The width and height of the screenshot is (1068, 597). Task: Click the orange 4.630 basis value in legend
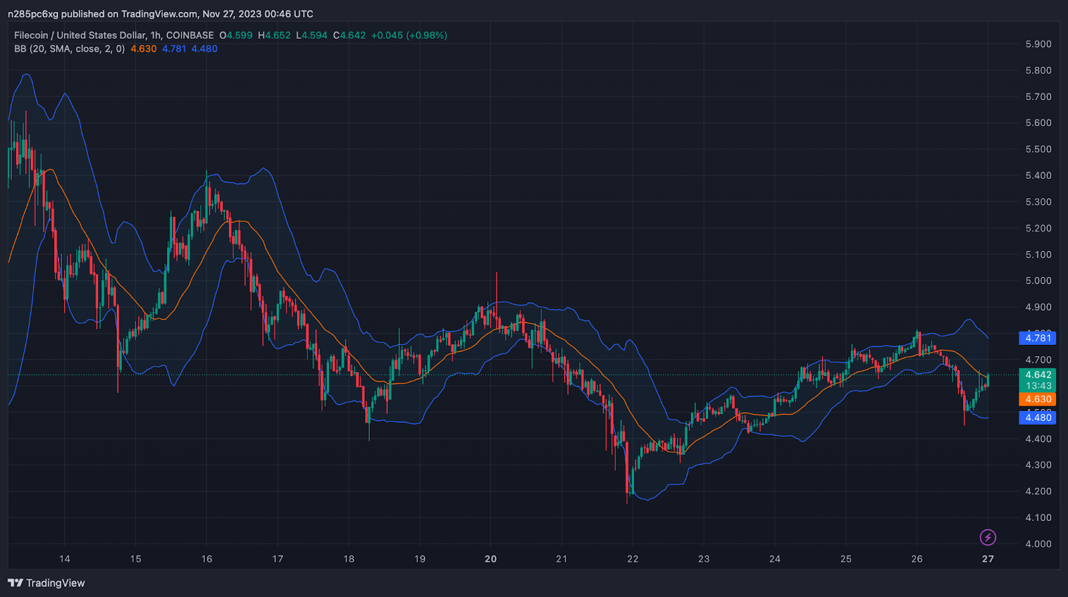[x=144, y=49]
